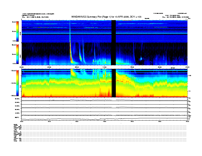The height and width of the screenshot is (156, 202).
Task: Click the black data gap in RAD2 spectrogram
Action: click(113, 31)
